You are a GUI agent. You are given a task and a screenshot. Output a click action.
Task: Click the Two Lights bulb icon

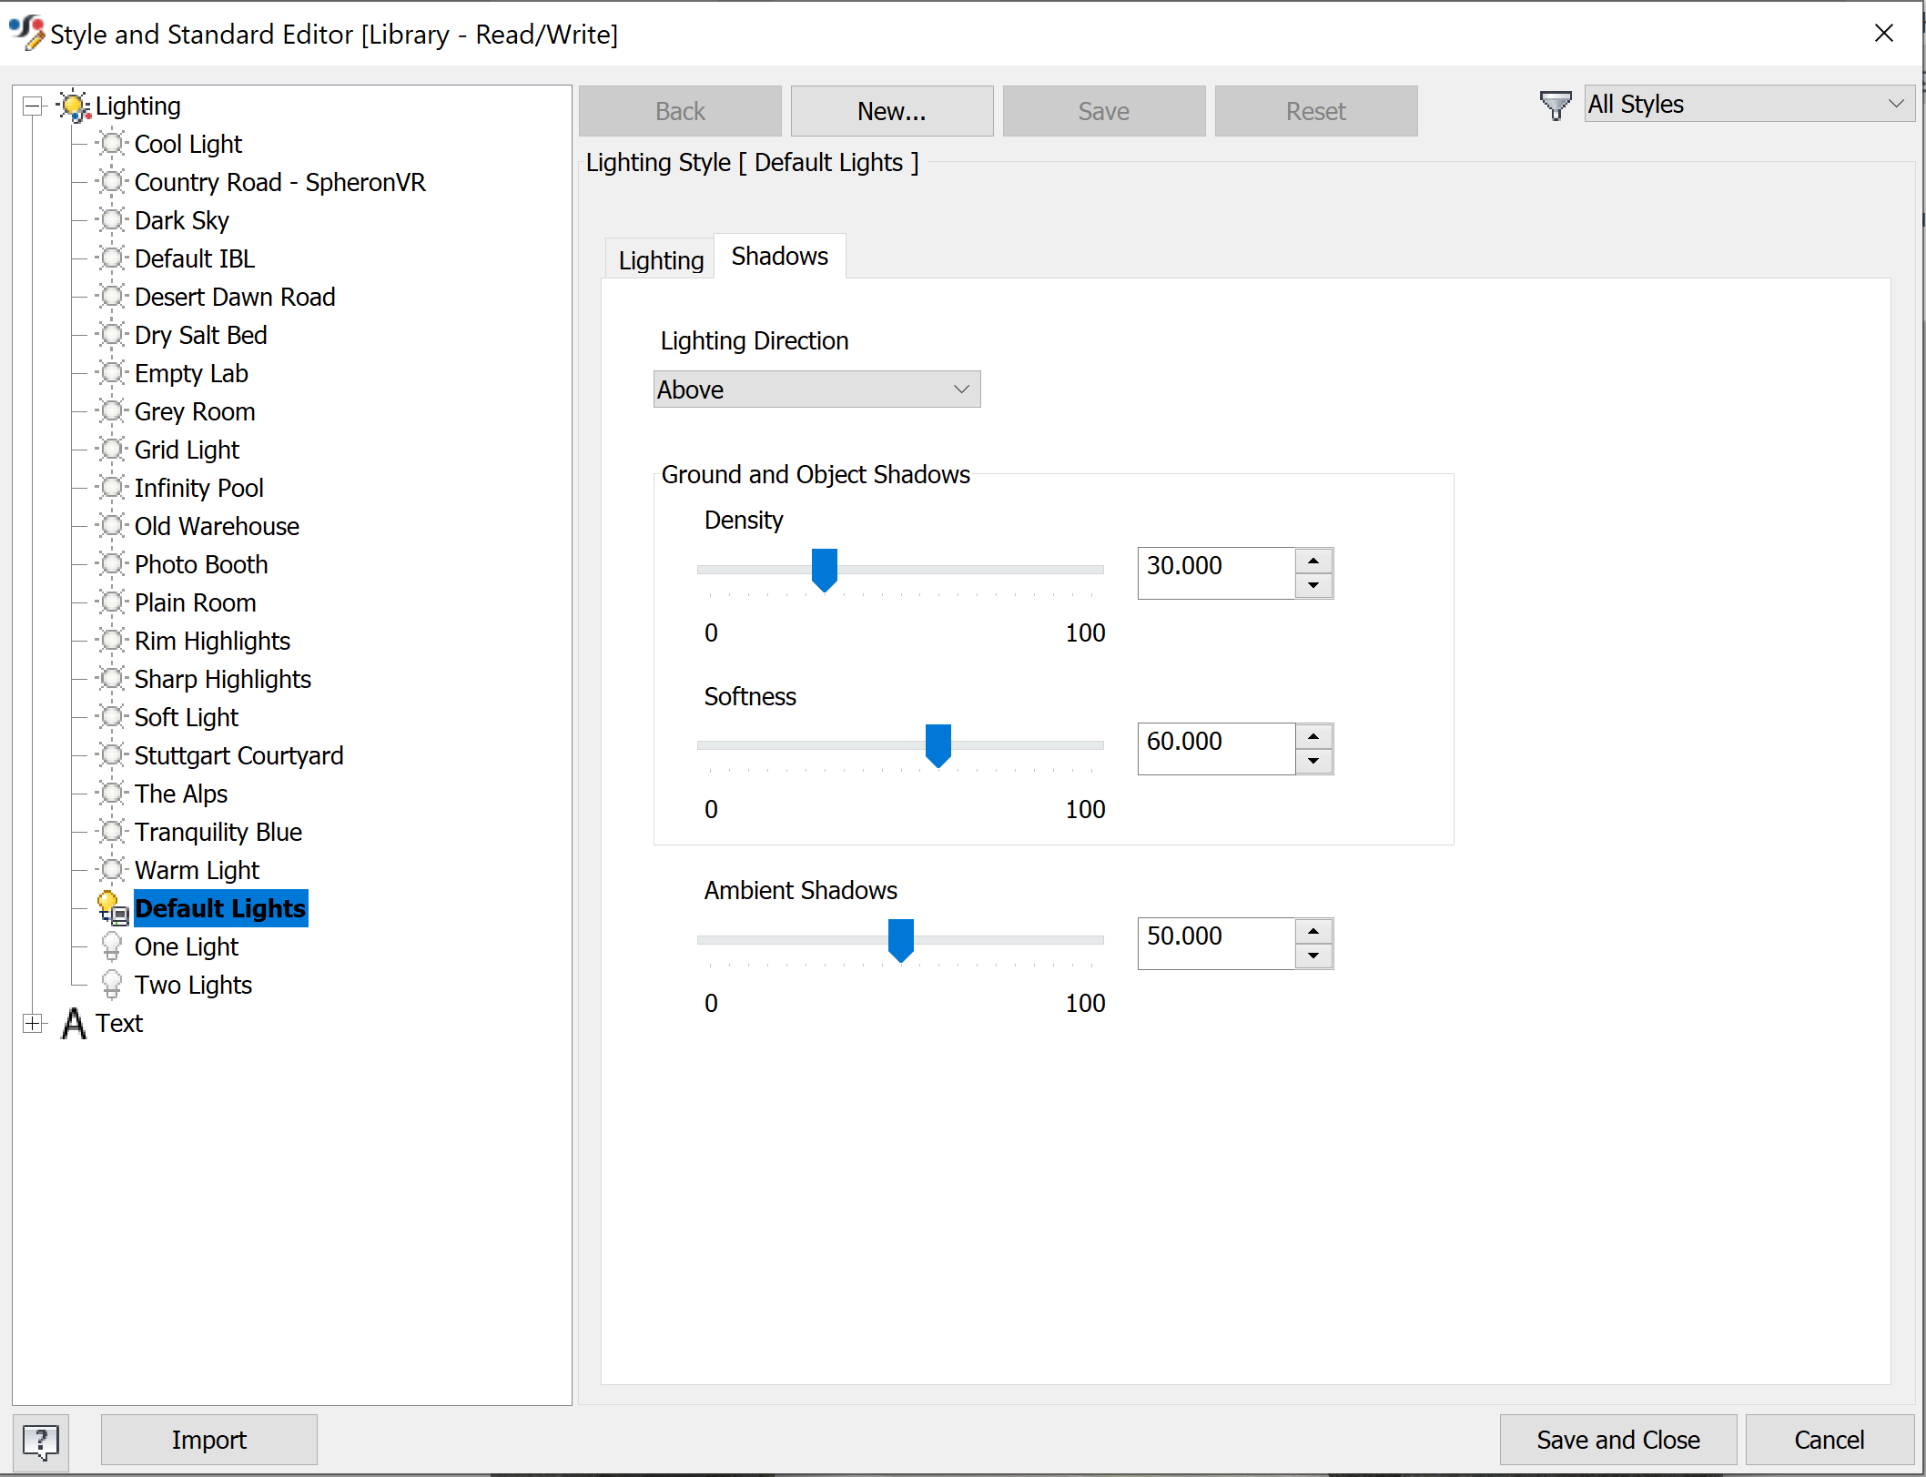[112, 985]
